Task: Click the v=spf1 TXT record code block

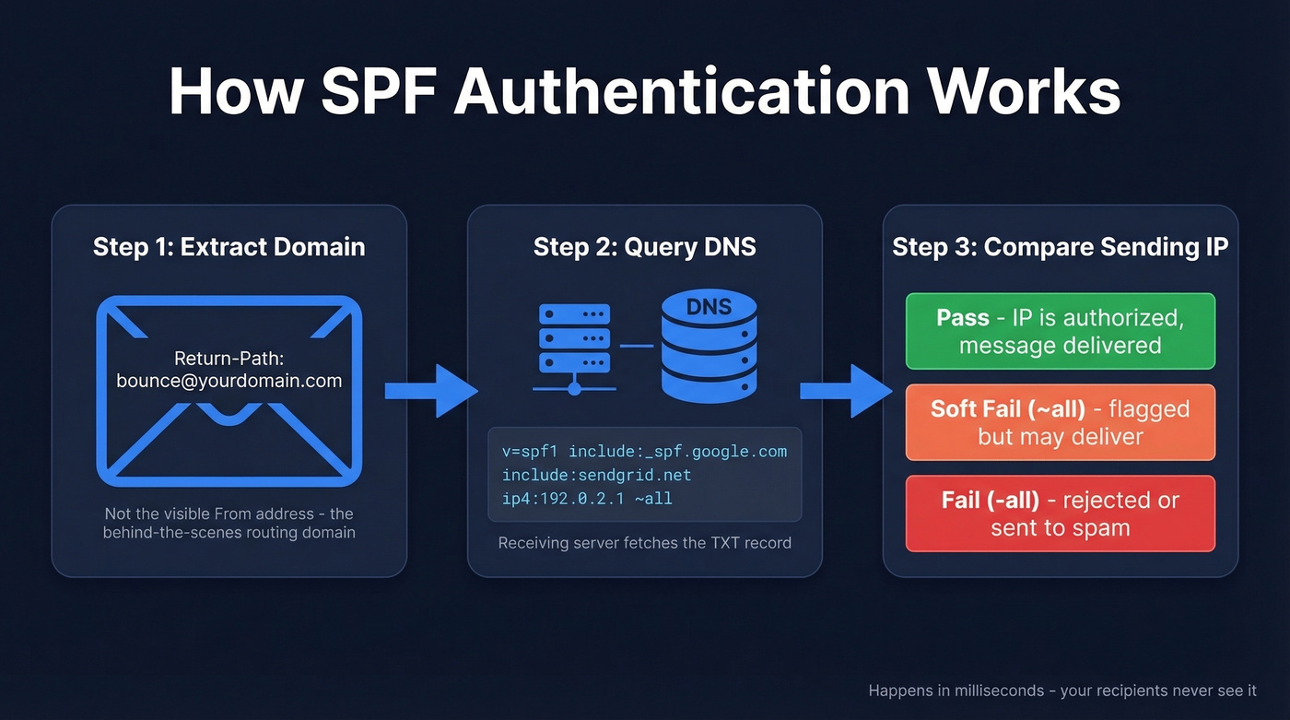Action: [x=644, y=474]
